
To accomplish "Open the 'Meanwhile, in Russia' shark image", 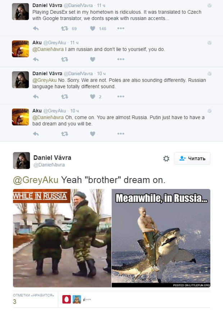I will 161,238.
